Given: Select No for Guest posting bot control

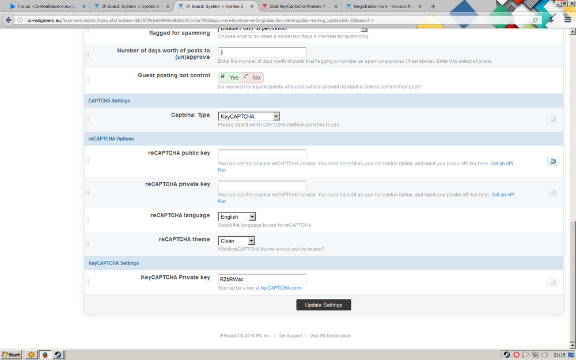Looking at the screenshot, I should [247, 77].
